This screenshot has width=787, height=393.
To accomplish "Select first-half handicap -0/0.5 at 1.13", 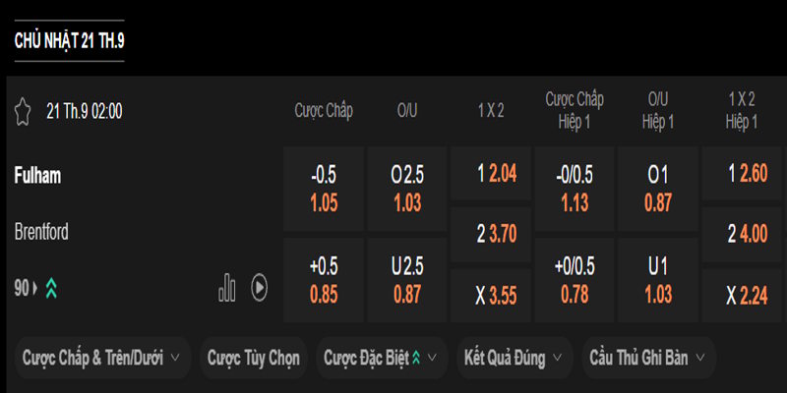I will click(x=574, y=187).
